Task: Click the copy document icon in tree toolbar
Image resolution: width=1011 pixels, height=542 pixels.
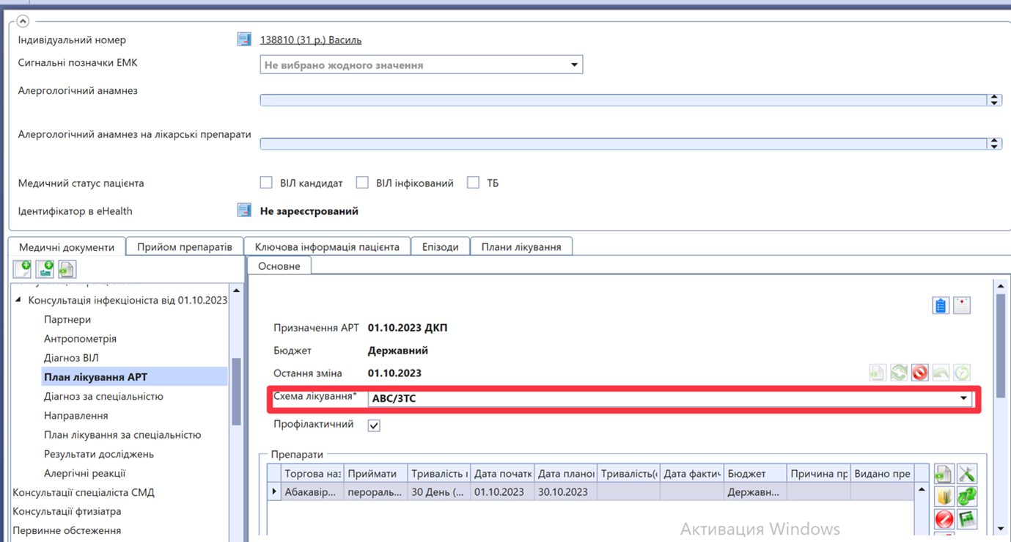Action: pyautogui.click(x=67, y=269)
